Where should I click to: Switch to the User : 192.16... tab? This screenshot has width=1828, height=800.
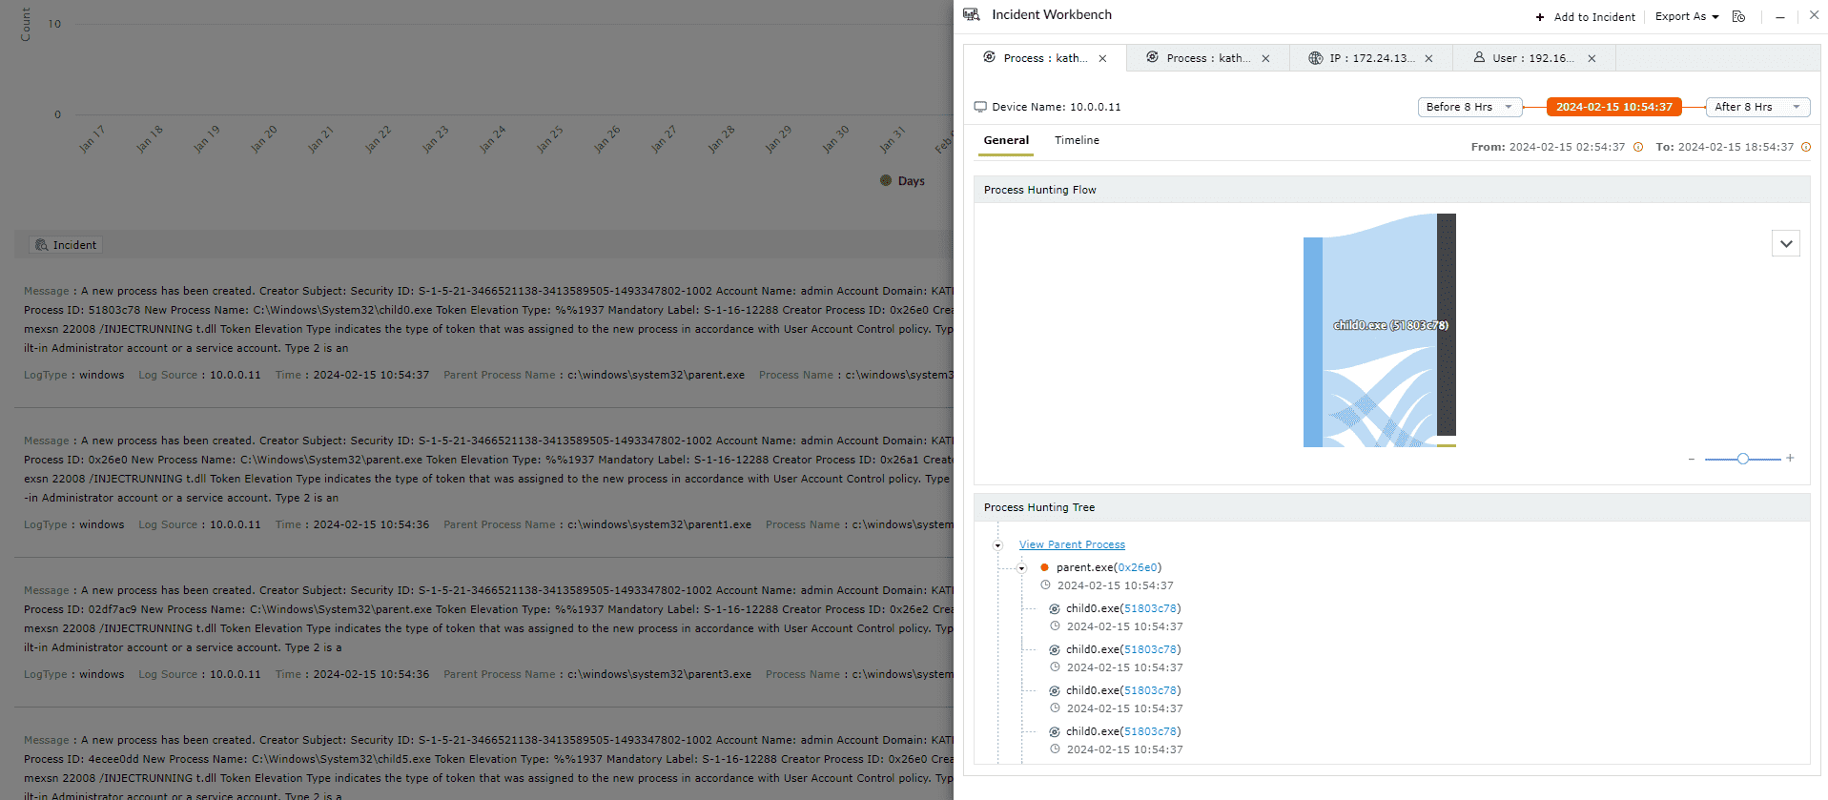point(1533,58)
